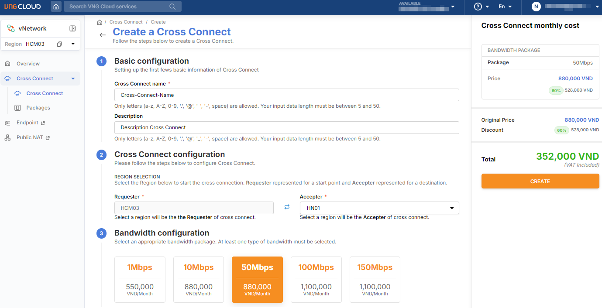Select the 1Mbps bandwidth package

[x=140, y=279]
